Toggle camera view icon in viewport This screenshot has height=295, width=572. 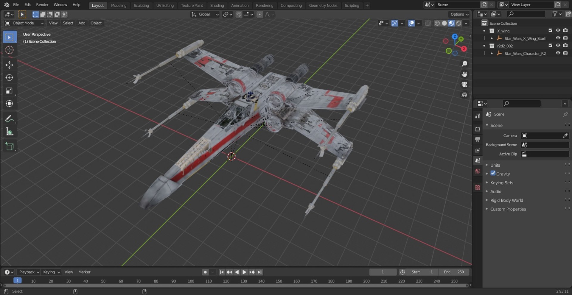point(464,85)
